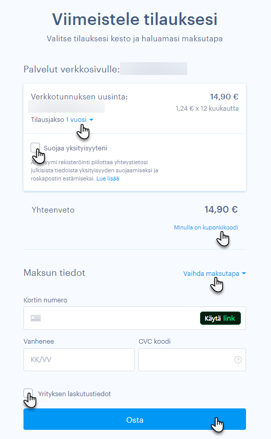Follow the Lue lisää link
This screenshot has height=439, width=271.
point(108,178)
